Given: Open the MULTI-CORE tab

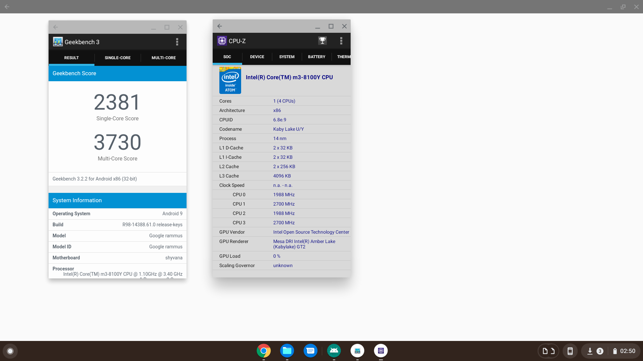Looking at the screenshot, I should [164, 58].
